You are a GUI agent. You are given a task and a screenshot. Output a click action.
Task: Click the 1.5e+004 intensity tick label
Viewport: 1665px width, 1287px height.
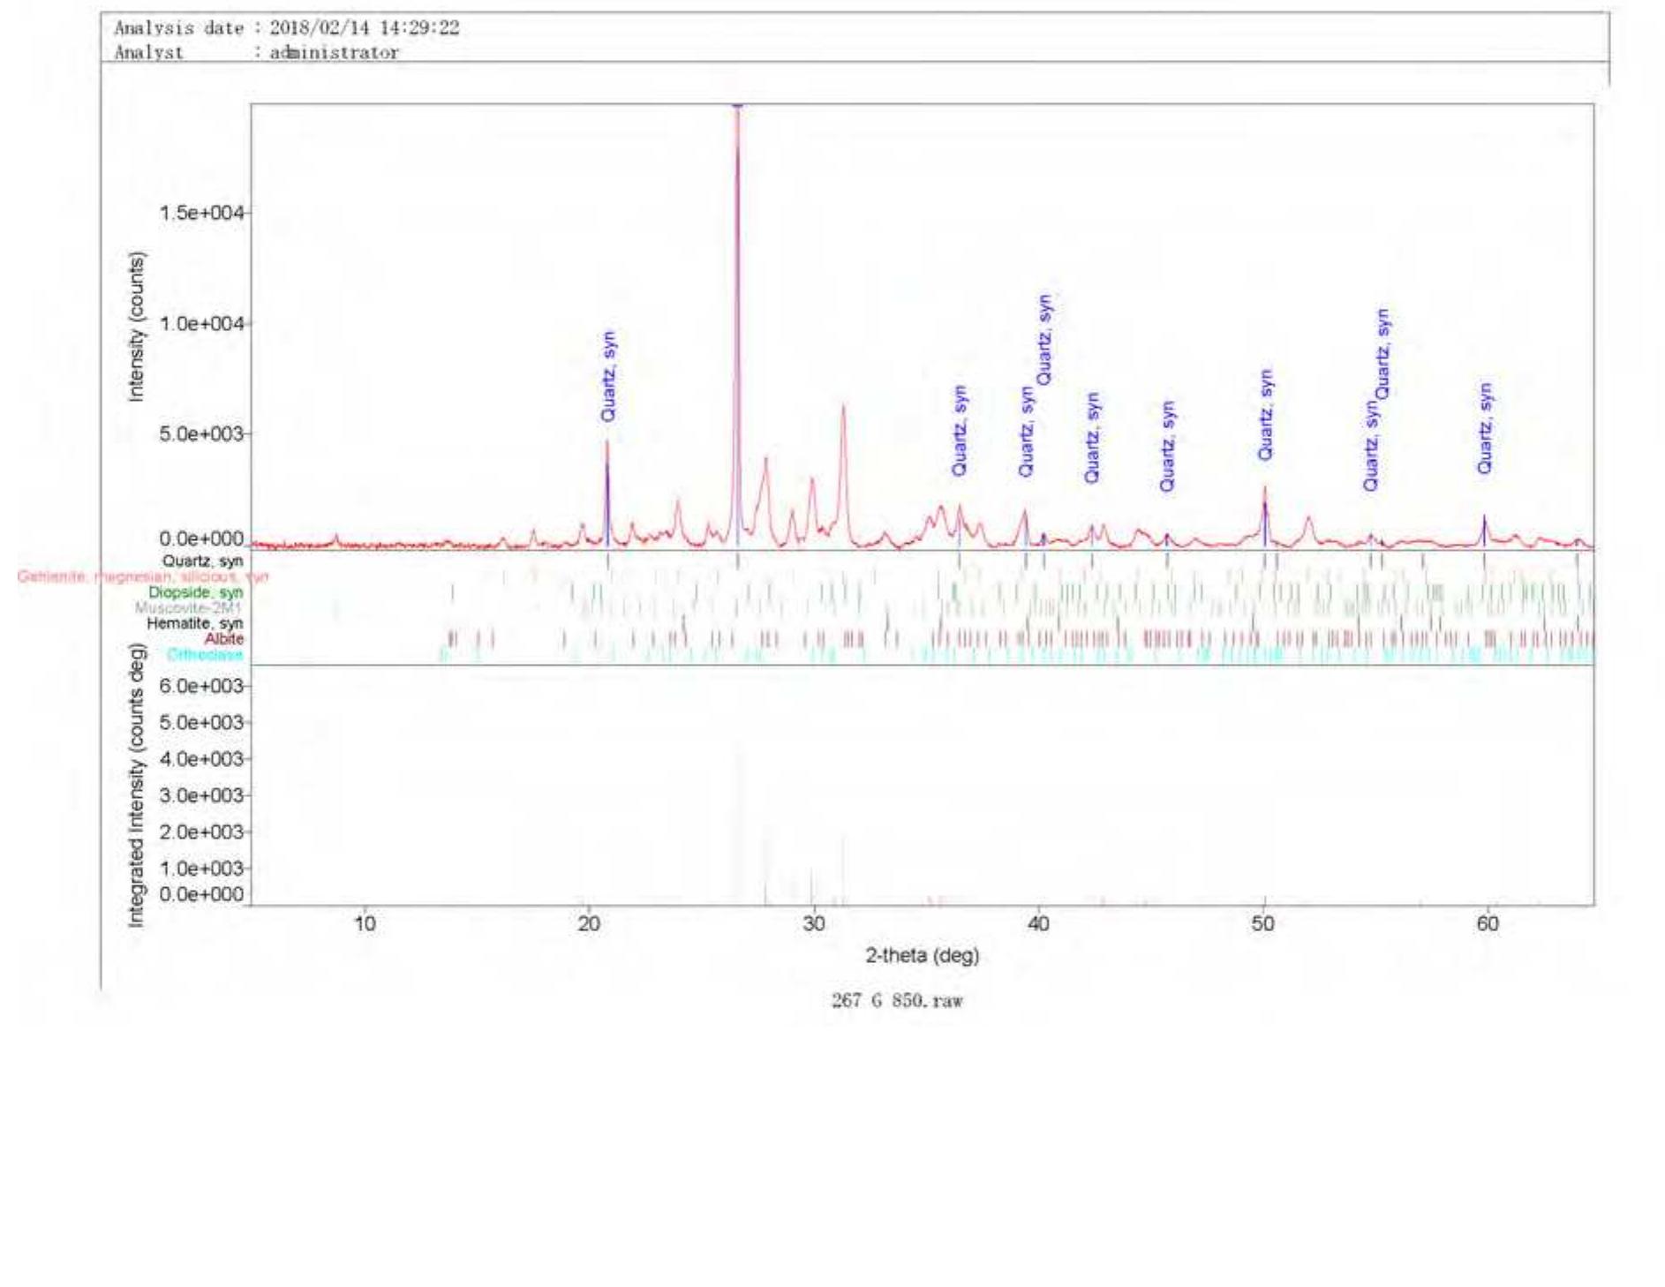201,213
